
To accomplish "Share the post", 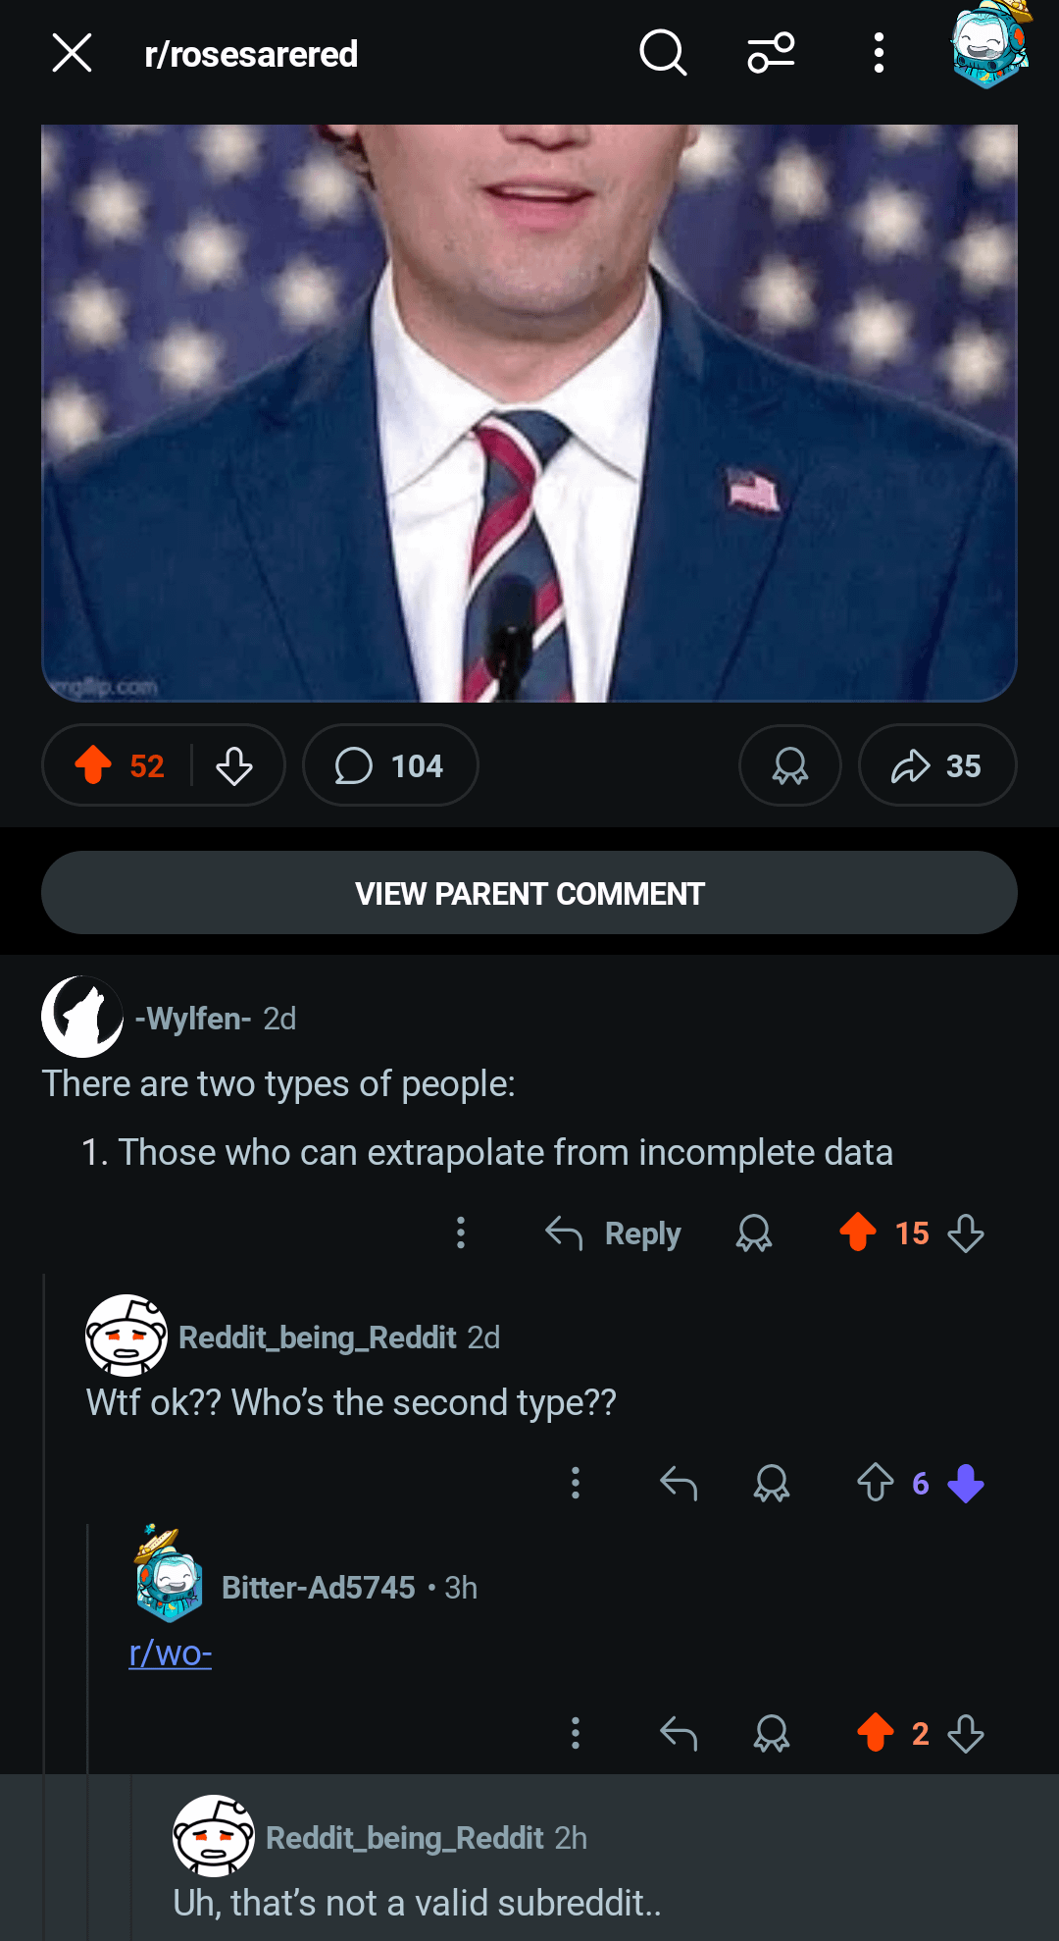I will pyautogui.click(x=936, y=765).
